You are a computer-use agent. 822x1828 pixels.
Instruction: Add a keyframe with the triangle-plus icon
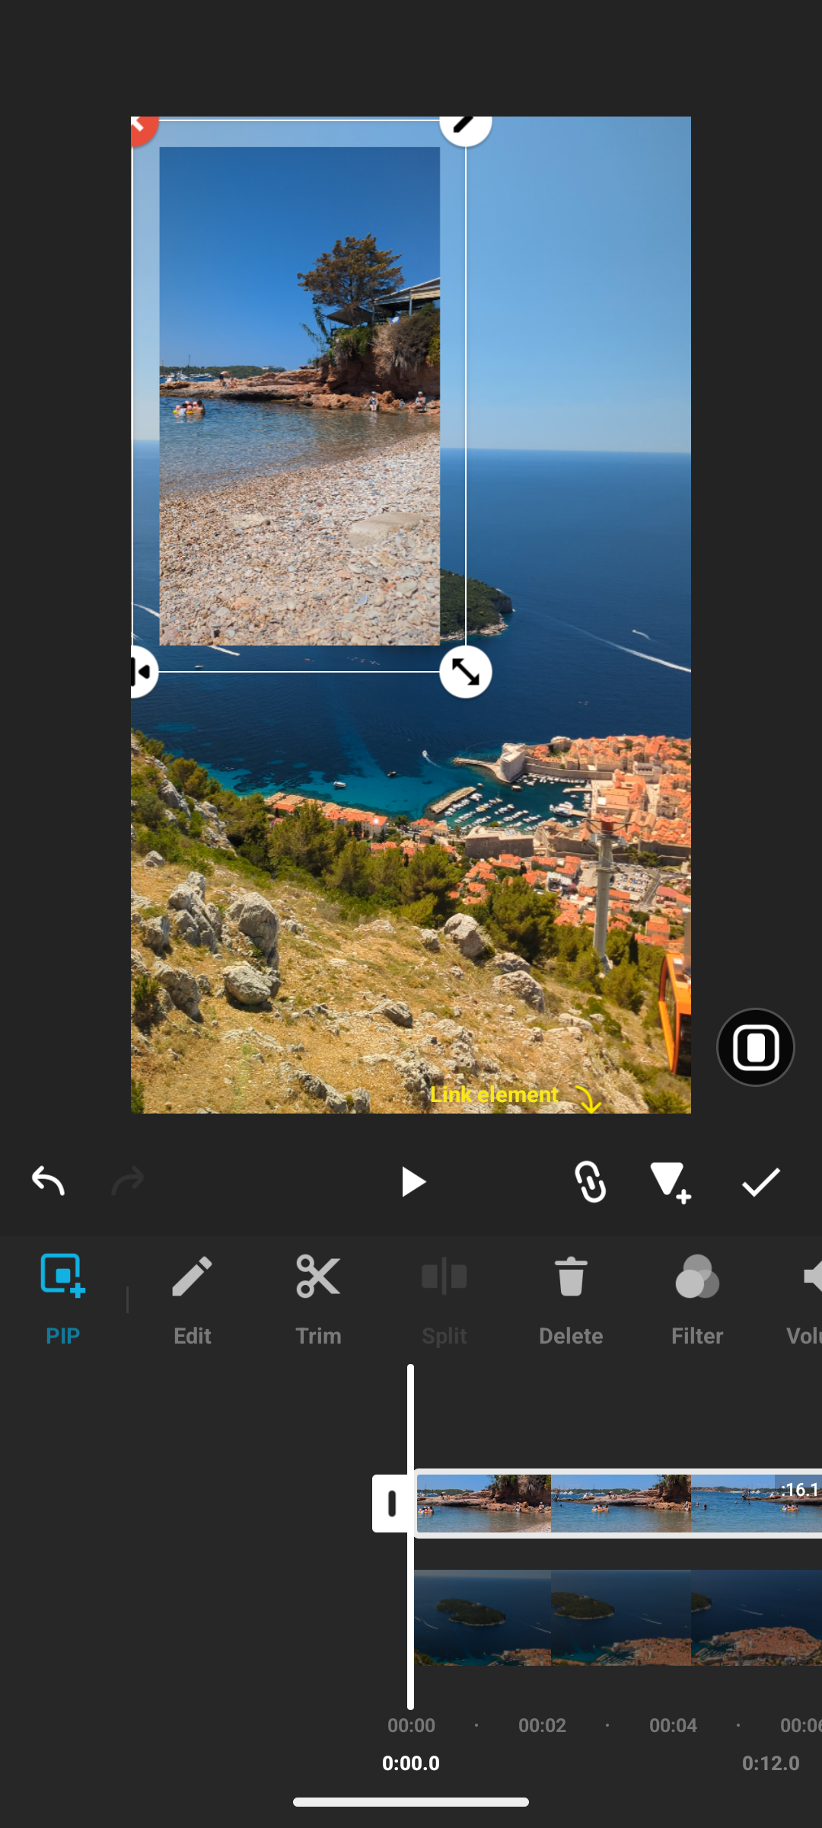tap(671, 1182)
